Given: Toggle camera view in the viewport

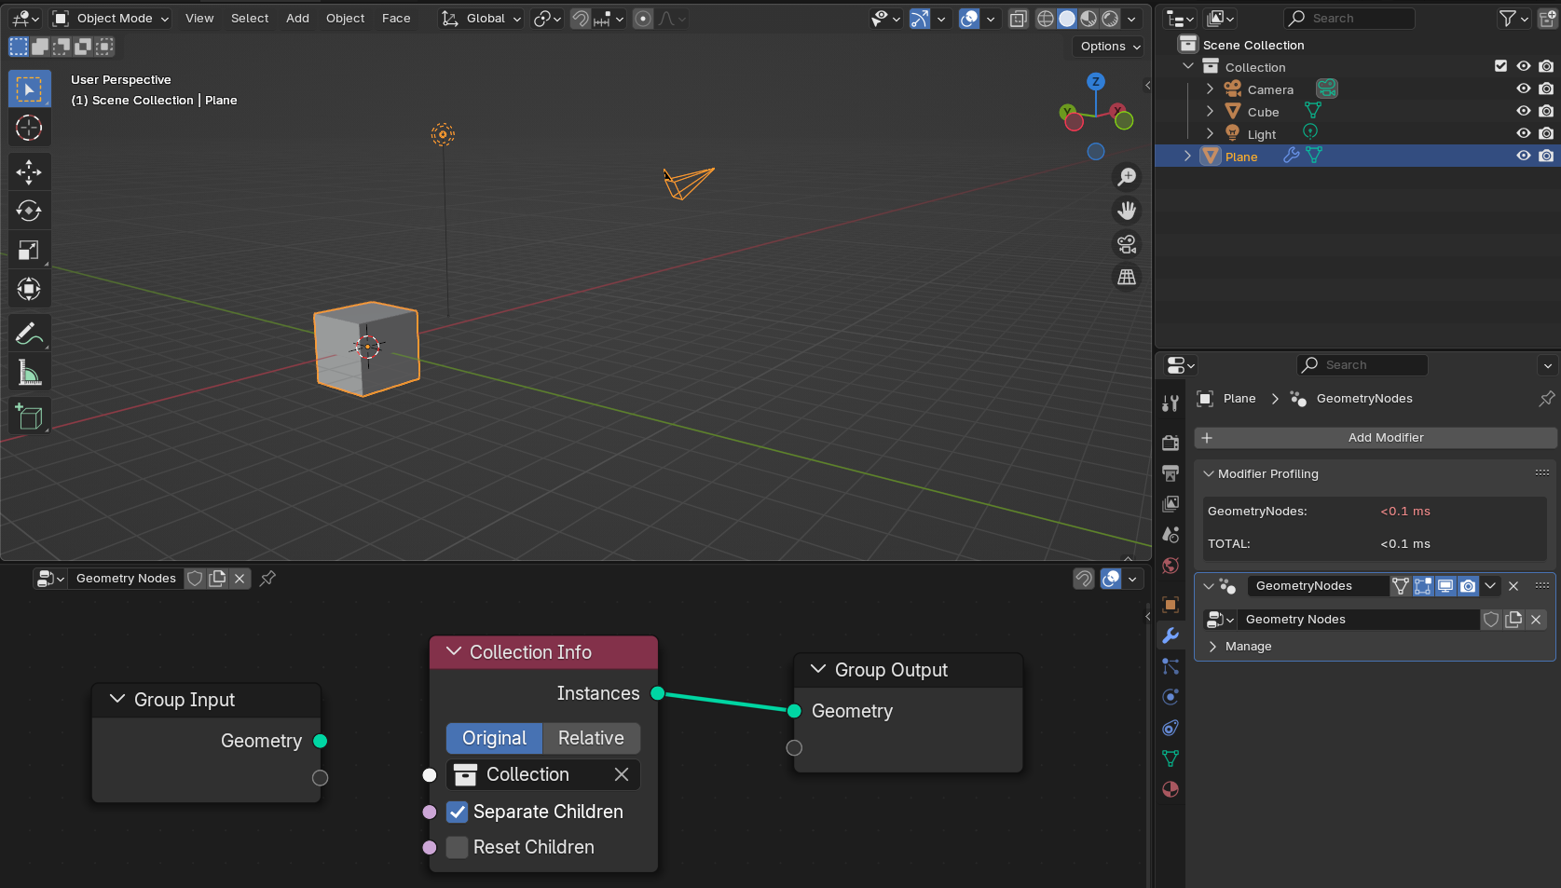Looking at the screenshot, I should pyautogui.click(x=1127, y=244).
